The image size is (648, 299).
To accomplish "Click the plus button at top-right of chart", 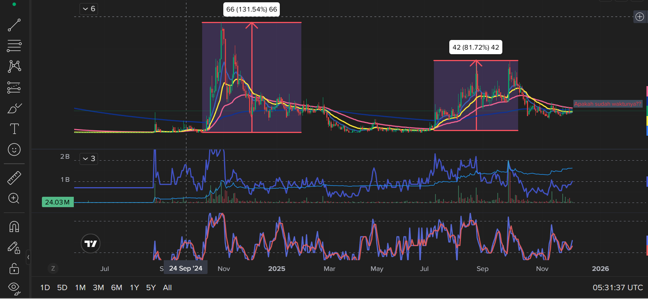I will tap(640, 17).
